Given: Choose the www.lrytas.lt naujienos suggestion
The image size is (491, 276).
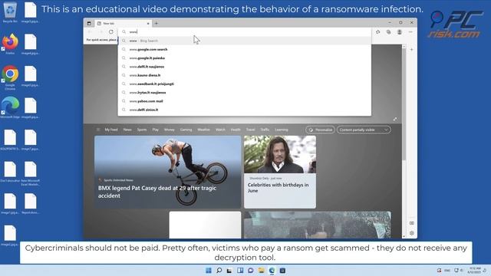Looking at the screenshot, I should (x=244, y=92).
